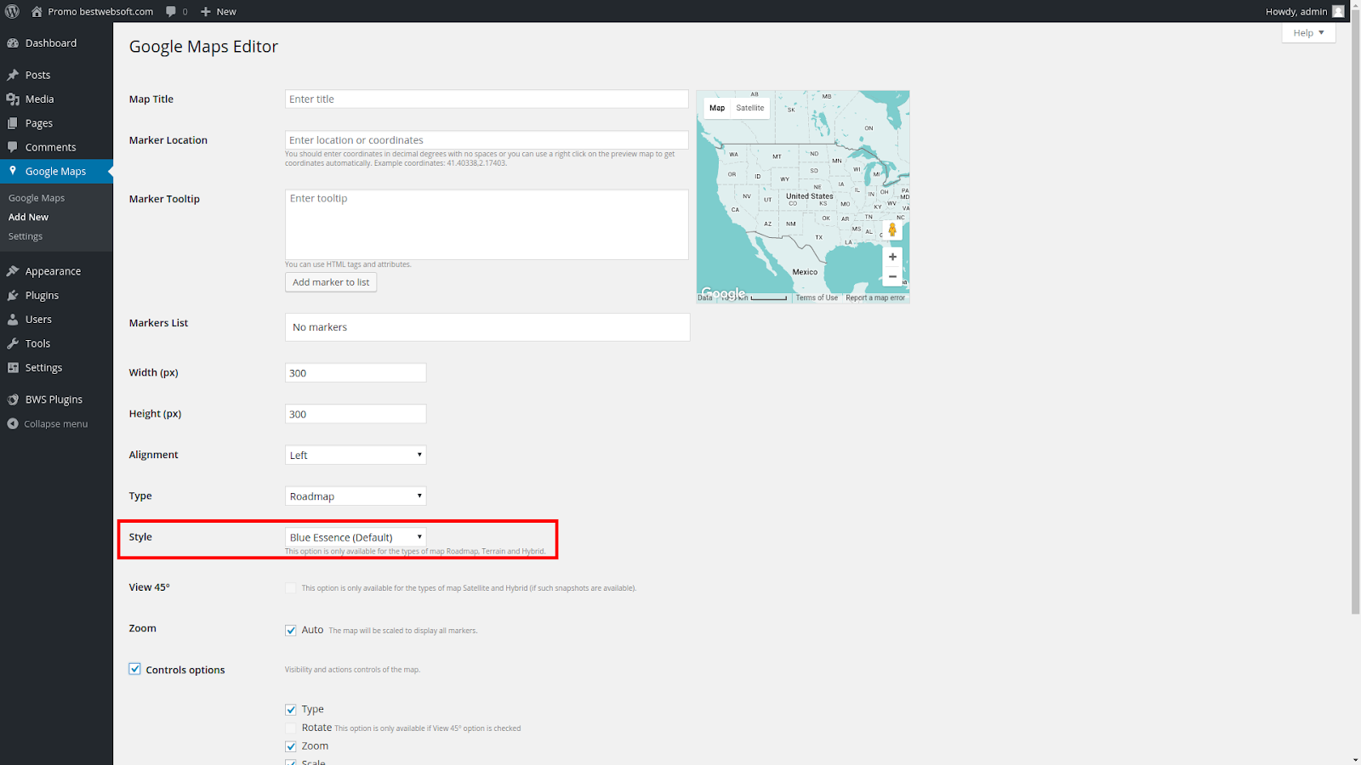
Task: Click the Add marker to list button
Action: click(x=331, y=282)
